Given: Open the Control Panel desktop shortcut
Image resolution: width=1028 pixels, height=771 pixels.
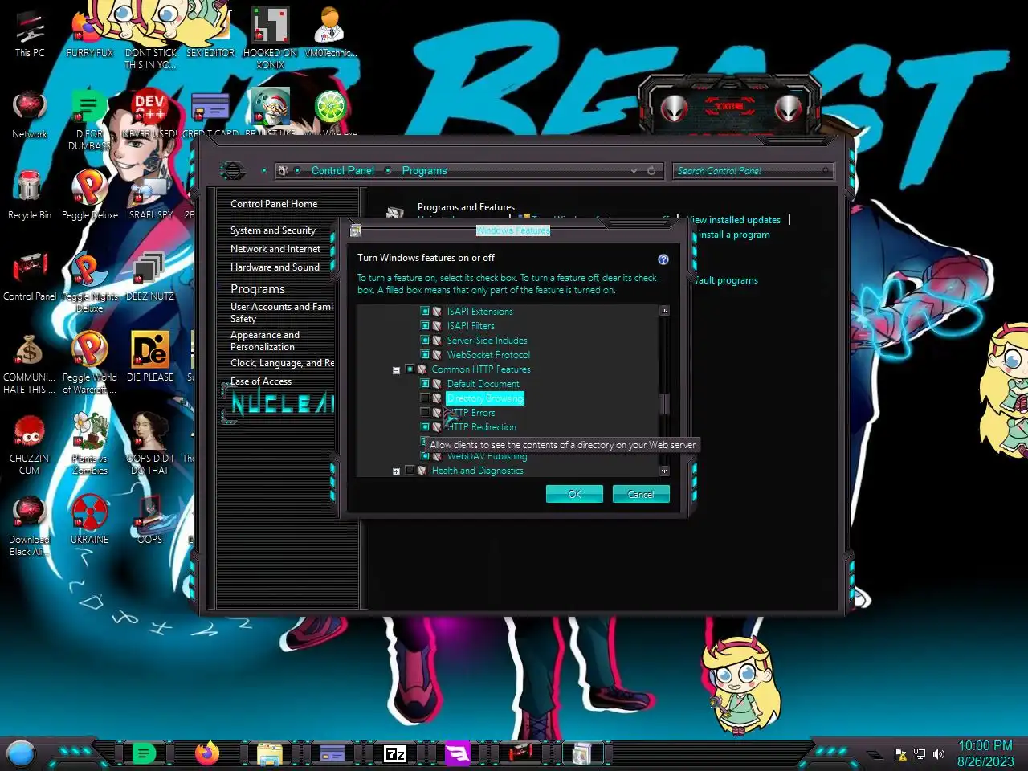Looking at the screenshot, I should tap(30, 277).
